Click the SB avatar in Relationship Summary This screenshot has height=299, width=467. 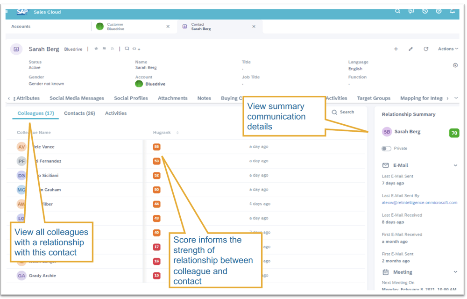[x=387, y=132]
